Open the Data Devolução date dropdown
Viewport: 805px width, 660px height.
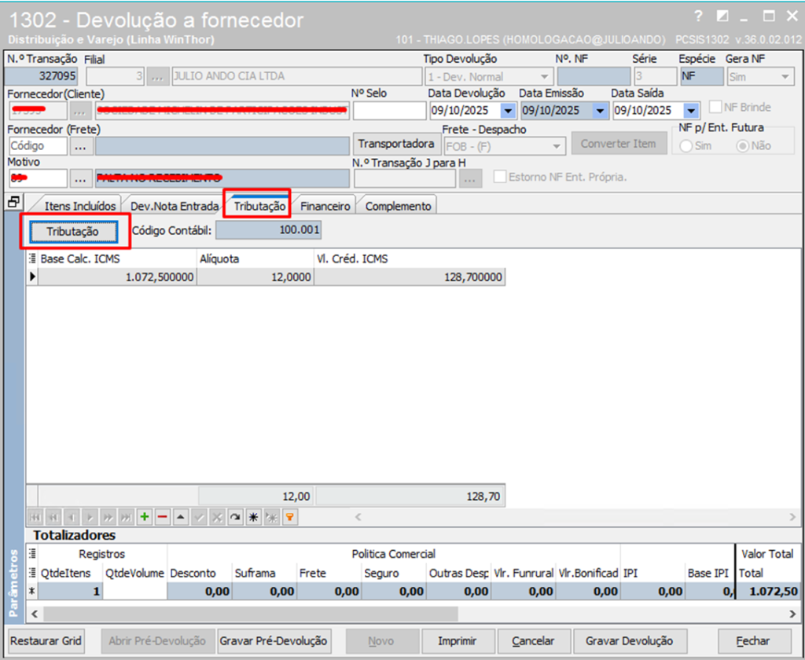coord(507,111)
